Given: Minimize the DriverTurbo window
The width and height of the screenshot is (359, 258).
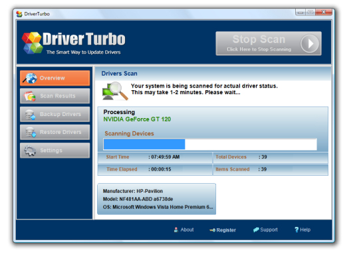Looking at the screenshot, I should [300, 13].
